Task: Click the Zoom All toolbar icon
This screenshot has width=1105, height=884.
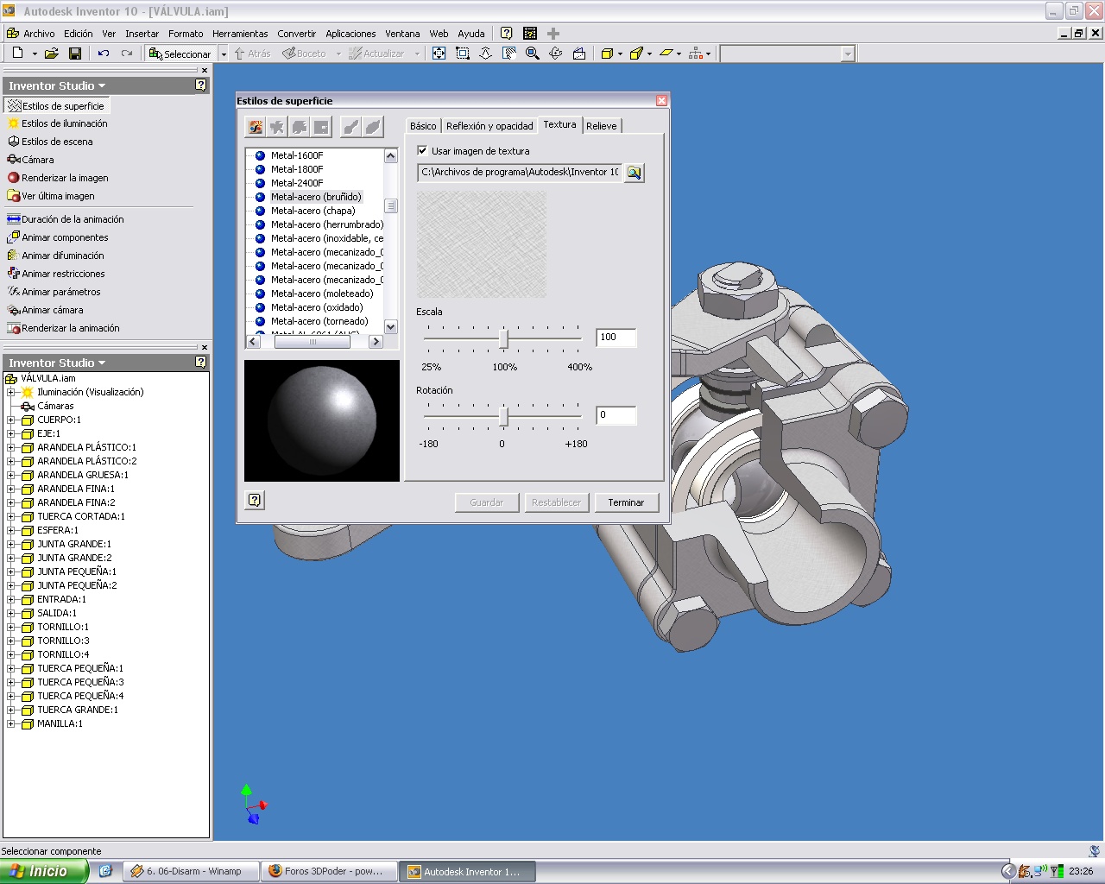Action: [439, 54]
